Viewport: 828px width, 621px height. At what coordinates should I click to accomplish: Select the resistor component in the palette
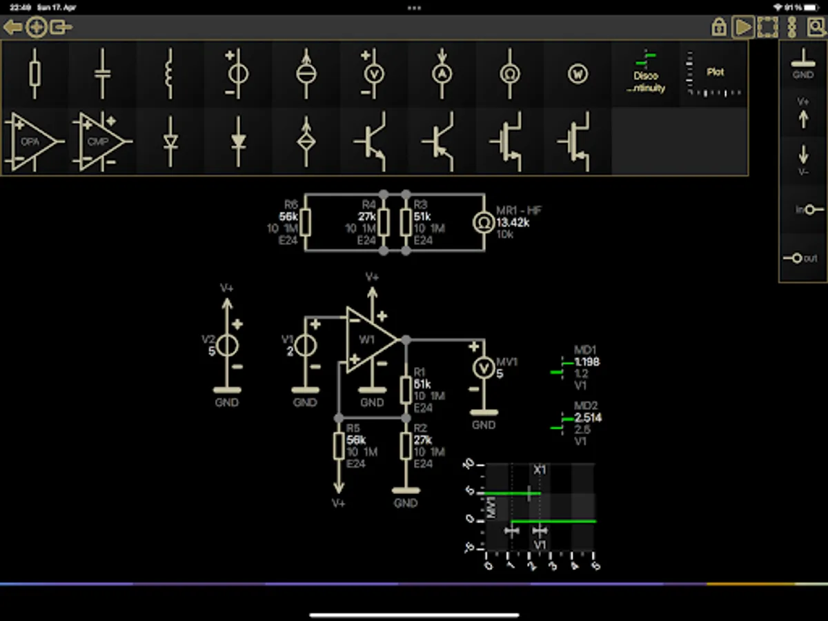pos(34,73)
